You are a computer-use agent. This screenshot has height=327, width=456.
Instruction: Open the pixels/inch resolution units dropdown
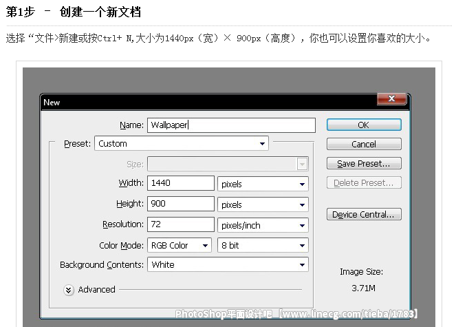click(263, 225)
